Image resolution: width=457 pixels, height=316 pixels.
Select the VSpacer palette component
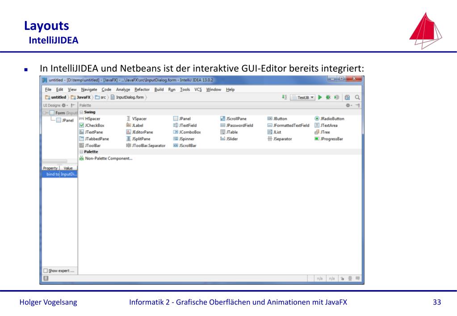(137, 119)
